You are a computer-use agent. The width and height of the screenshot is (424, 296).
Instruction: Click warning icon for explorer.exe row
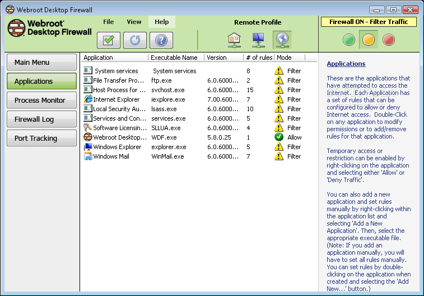click(279, 147)
